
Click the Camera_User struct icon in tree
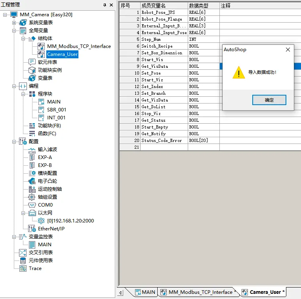click(41, 54)
